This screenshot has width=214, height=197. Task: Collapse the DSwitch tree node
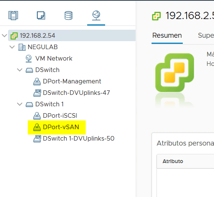[x=20, y=70]
